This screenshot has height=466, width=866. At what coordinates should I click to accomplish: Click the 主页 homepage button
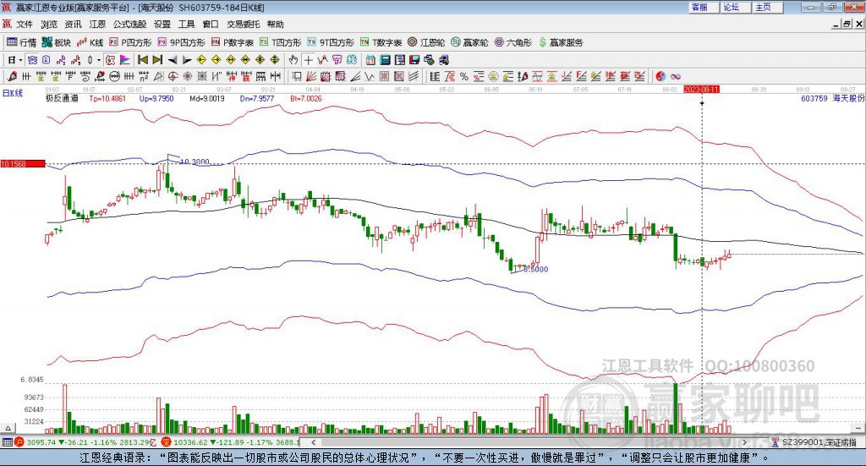pos(768,7)
